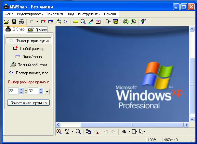Click the vertical scrollbar up arrow
This screenshot has height=144, width=197.
192,29
